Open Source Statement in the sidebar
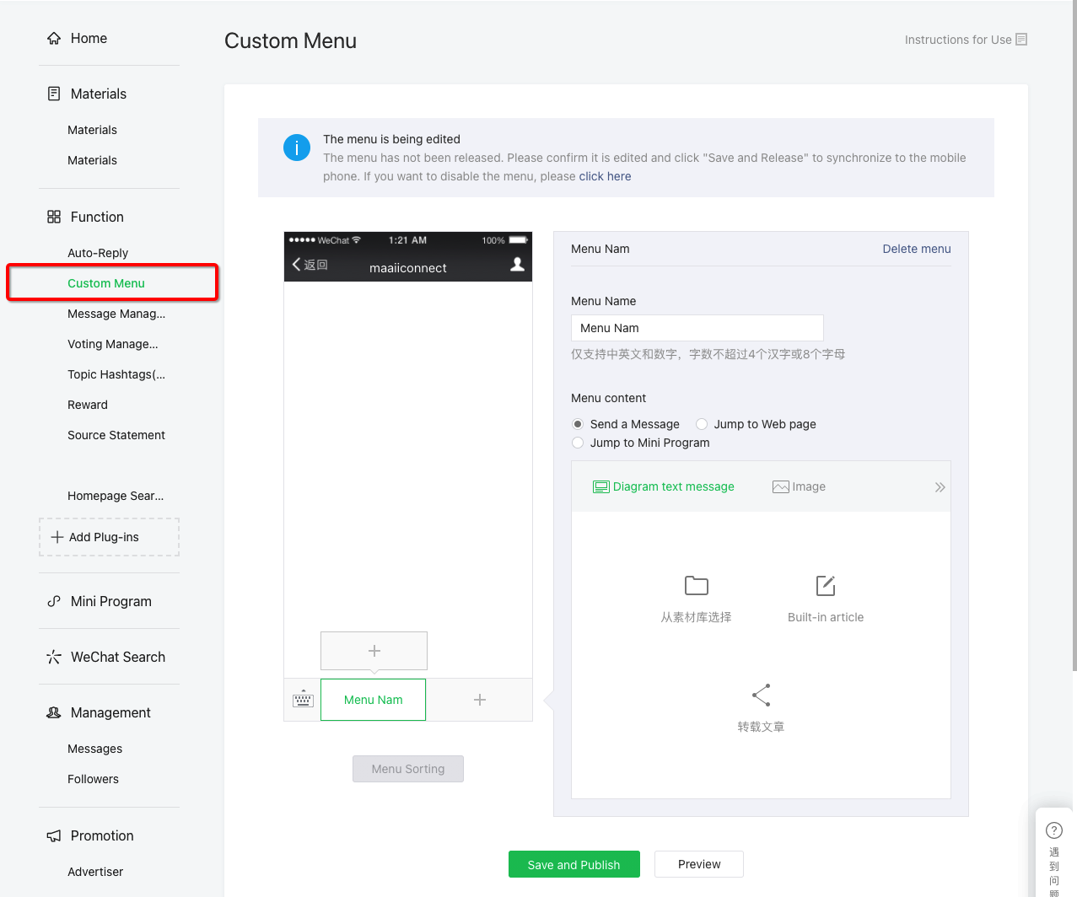Image resolution: width=1077 pixels, height=897 pixels. [116, 435]
